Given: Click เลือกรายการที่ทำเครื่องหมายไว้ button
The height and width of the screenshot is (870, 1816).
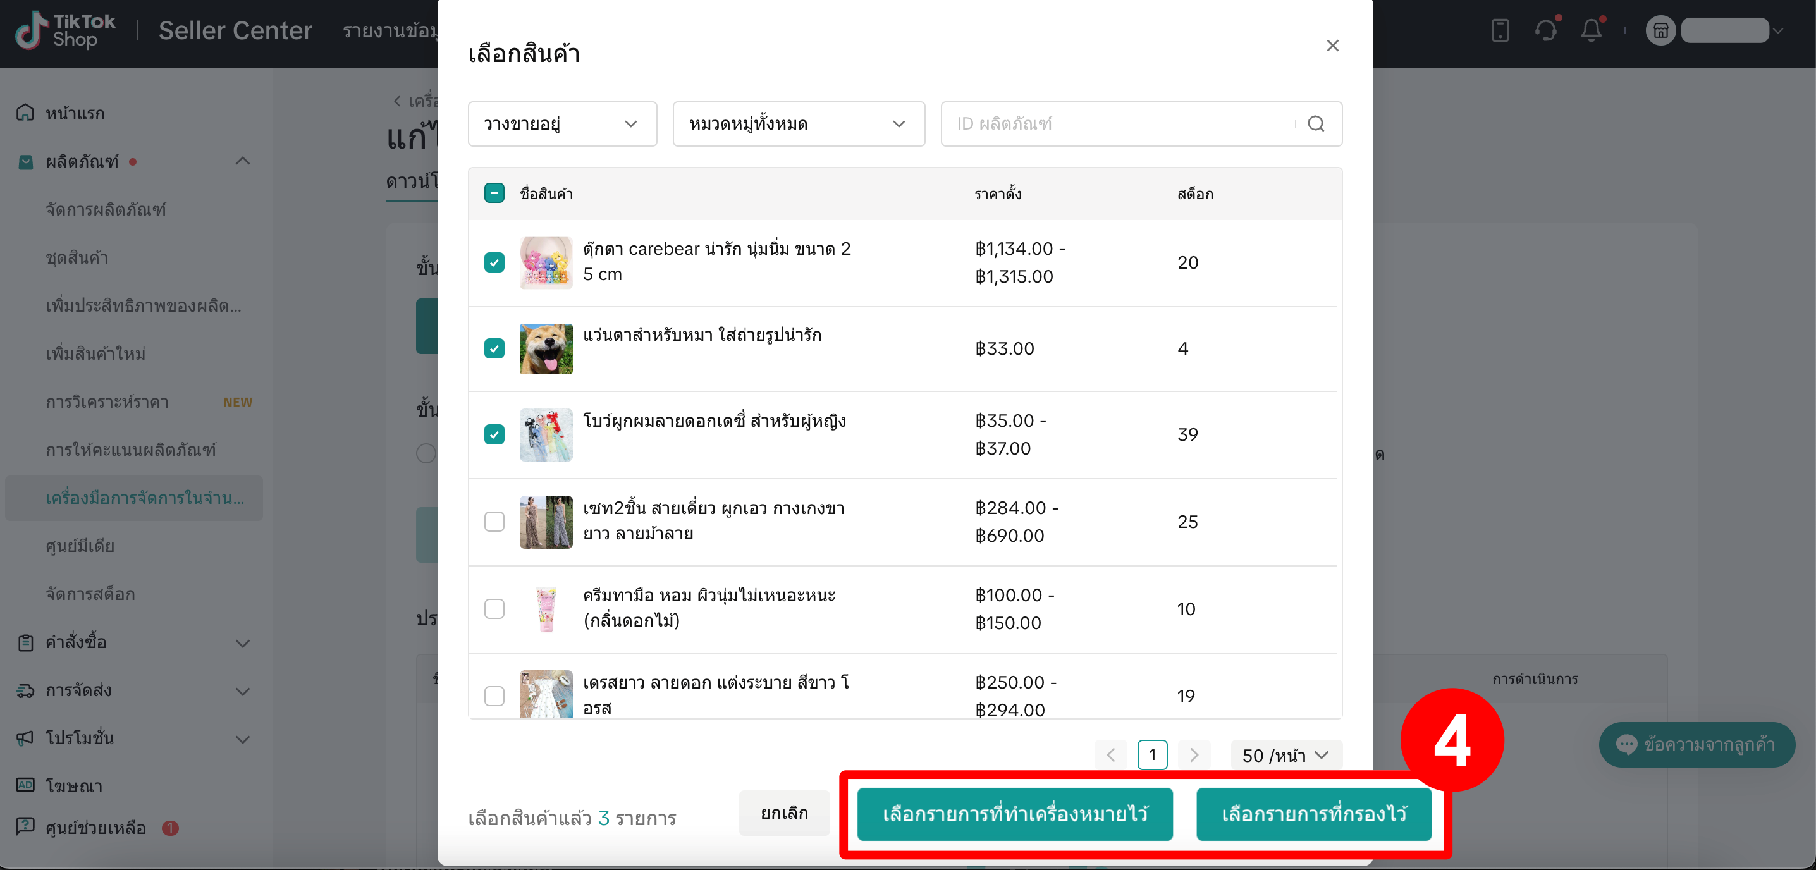Looking at the screenshot, I should 1014,814.
